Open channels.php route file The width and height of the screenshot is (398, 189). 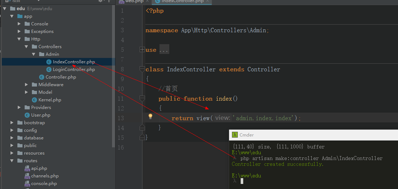pos(45,176)
